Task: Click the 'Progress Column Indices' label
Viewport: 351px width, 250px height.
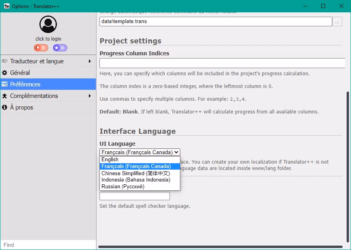Action: pos(135,53)
